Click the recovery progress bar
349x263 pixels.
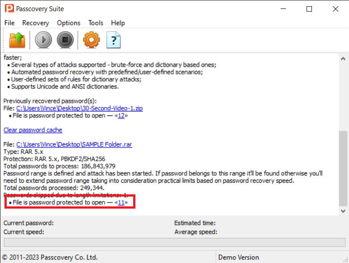click(174, 242)
